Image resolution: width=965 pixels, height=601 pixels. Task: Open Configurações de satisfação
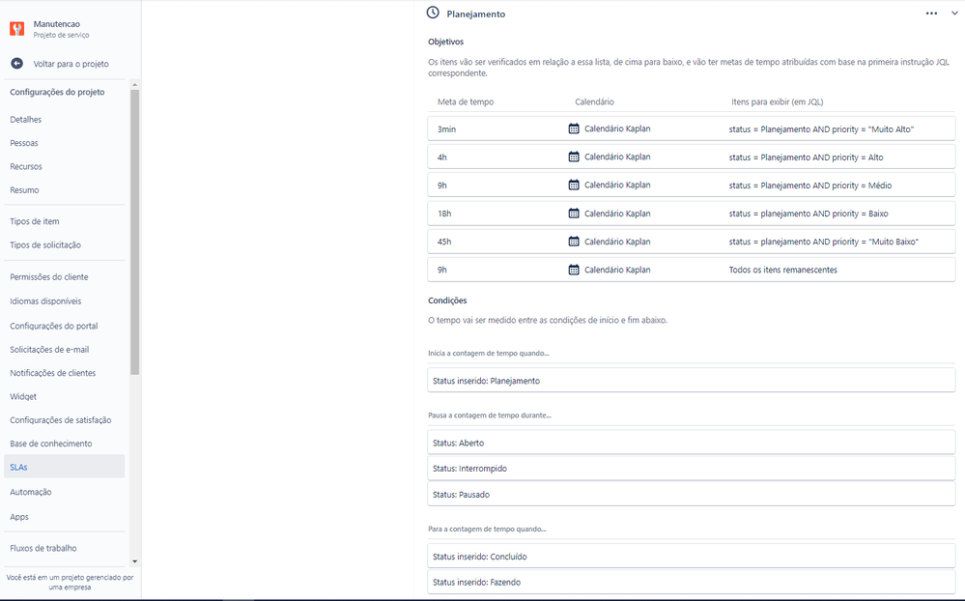point(61,420)
